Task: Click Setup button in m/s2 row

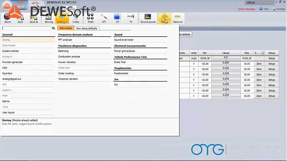Action: click(x=272, y=58)
